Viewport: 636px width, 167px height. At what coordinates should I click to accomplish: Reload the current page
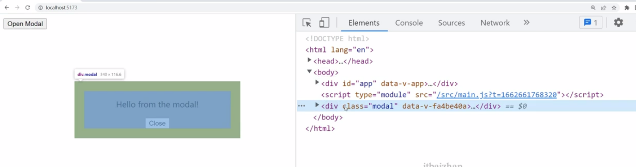27,8
